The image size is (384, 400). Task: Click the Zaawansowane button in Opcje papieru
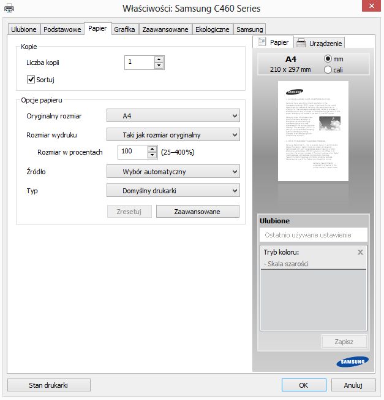coord(198,212)
